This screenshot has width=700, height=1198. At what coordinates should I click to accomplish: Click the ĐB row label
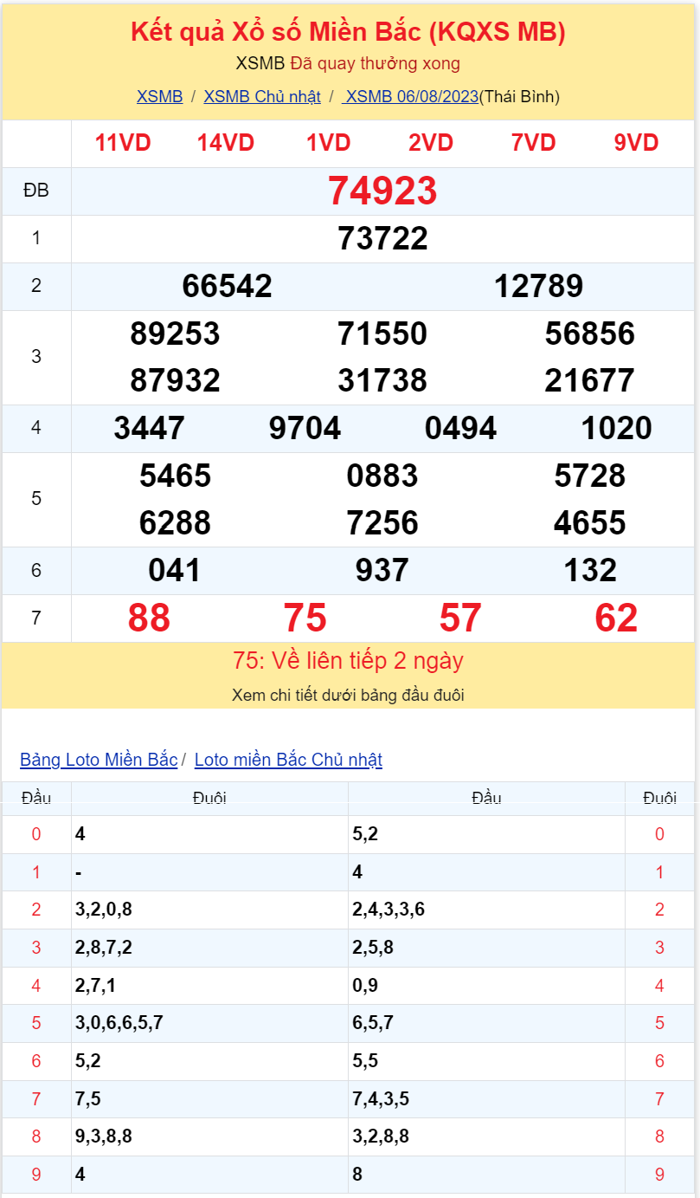click(x=36, y=191)
